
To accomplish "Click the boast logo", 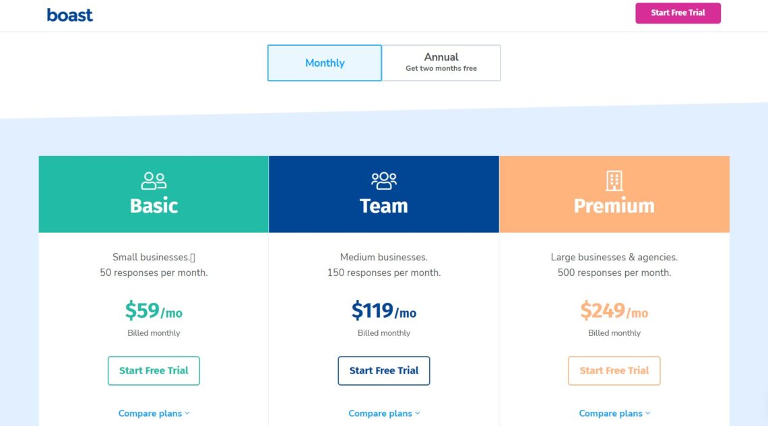I will click(x=69, y=14).
